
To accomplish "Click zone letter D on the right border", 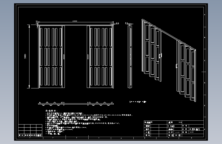I will 205,83.
